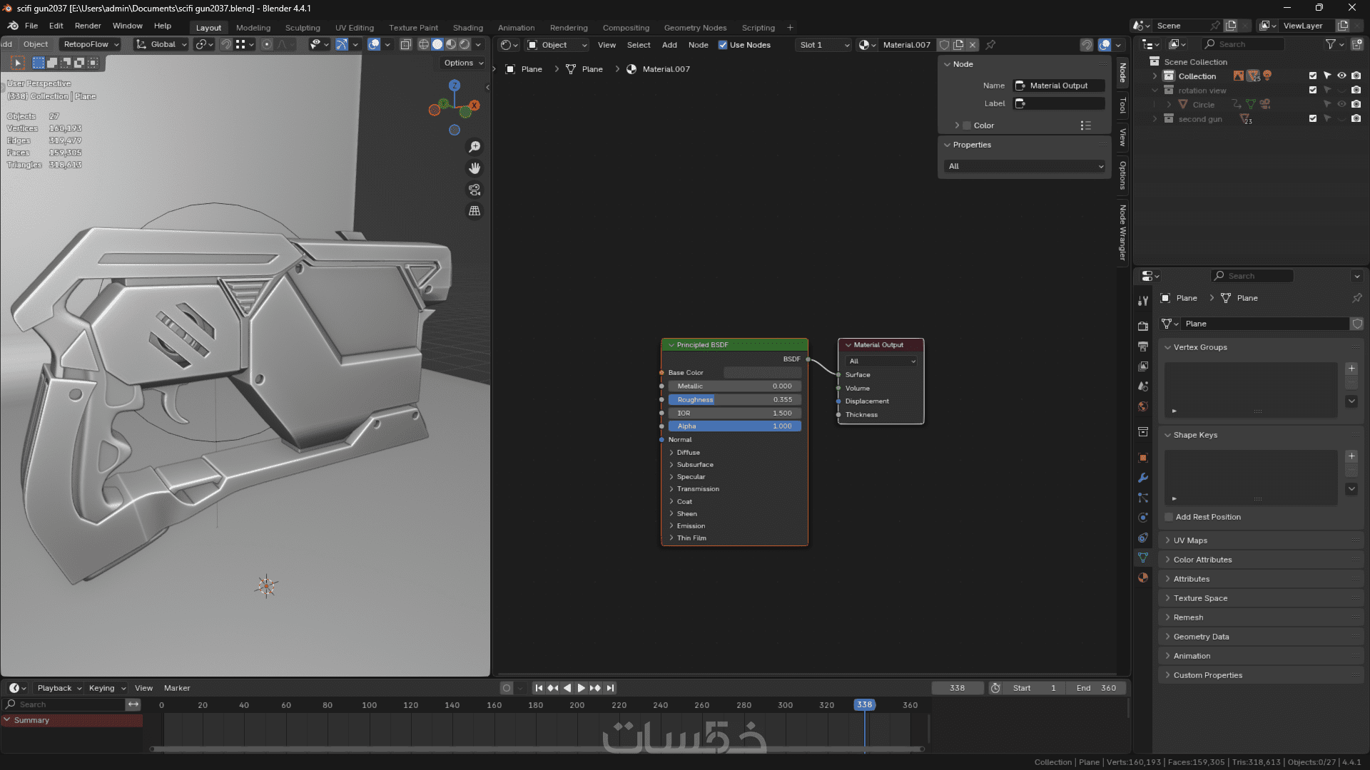Switch to the Shading workspace tab
The width and height of the screenshot is (1370, 770).
coord(467,28)
